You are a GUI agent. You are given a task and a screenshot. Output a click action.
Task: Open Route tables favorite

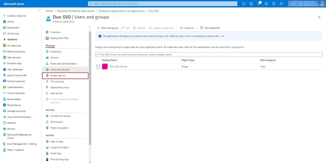click(x=14, y=99)
